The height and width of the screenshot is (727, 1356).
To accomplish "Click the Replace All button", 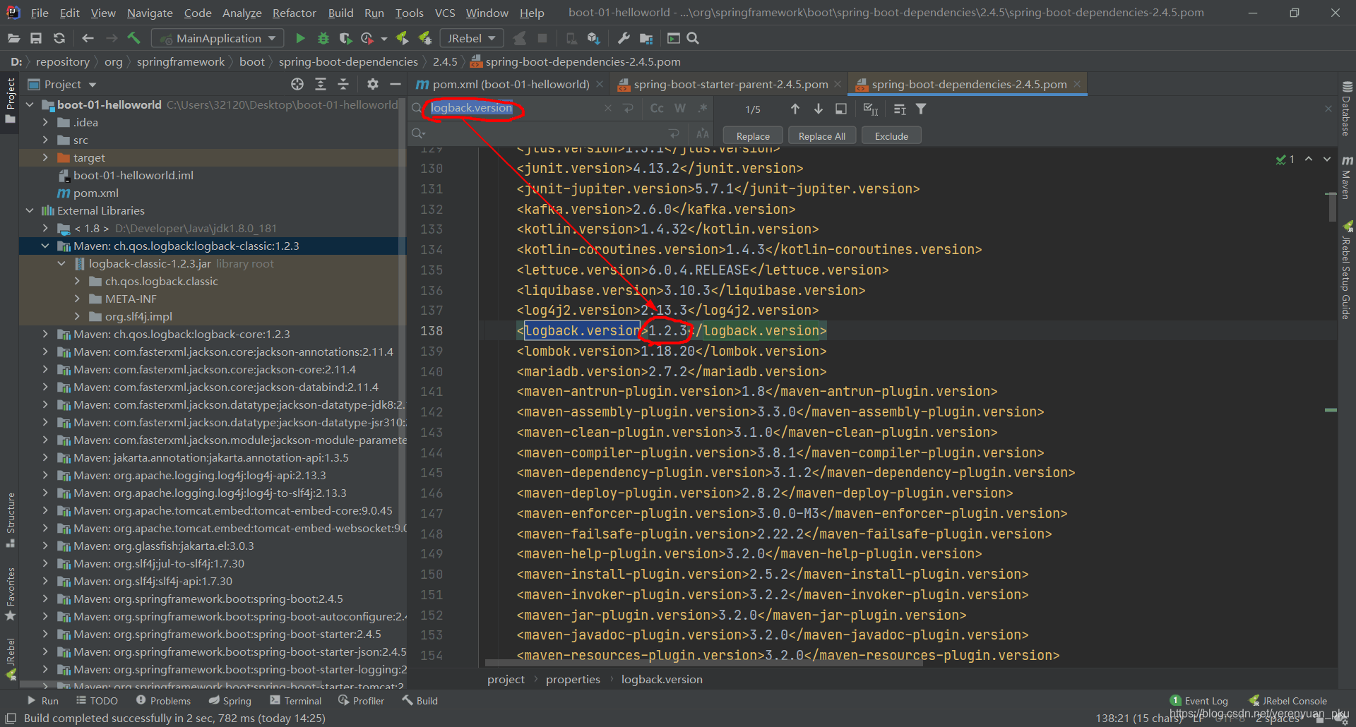I will [x=821, y=136].
